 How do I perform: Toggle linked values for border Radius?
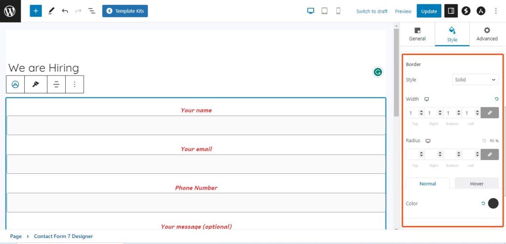490,155
